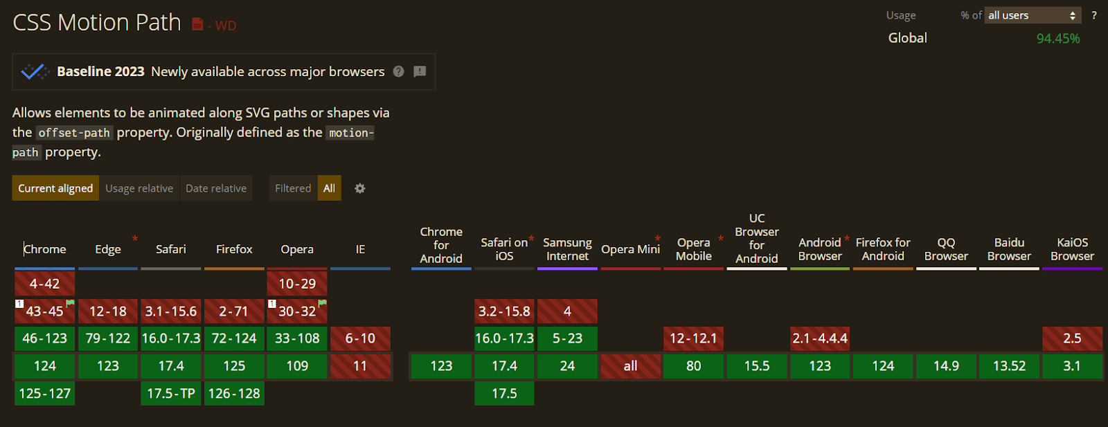Viewport: 1108px width, 427px height.
Task: Select Firefox 126-128 version cell
Action: coord(234,393)
